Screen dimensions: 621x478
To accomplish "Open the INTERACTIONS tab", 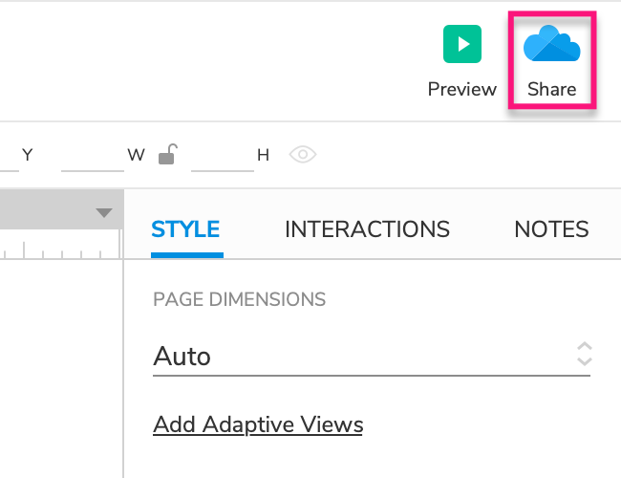I will click(367, 229).
